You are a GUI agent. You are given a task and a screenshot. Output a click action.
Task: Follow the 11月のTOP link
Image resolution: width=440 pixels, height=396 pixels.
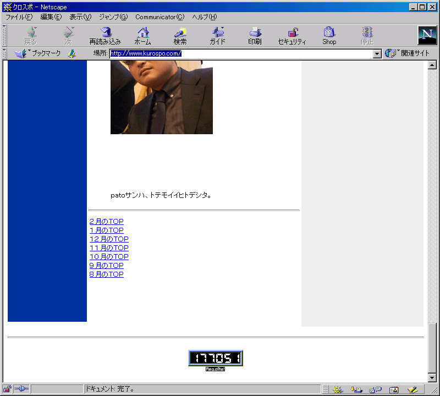click(109, 248)
